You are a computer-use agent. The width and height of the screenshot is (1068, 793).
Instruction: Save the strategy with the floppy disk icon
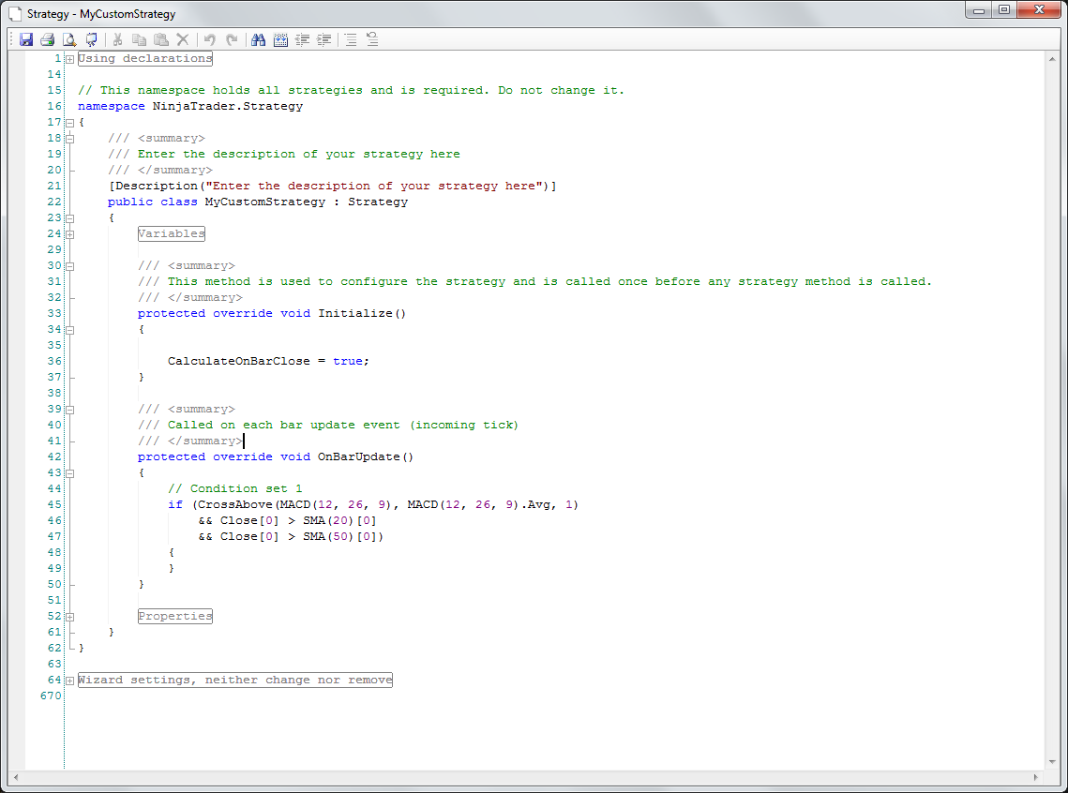pyautogui.click(x=26, y=39)
